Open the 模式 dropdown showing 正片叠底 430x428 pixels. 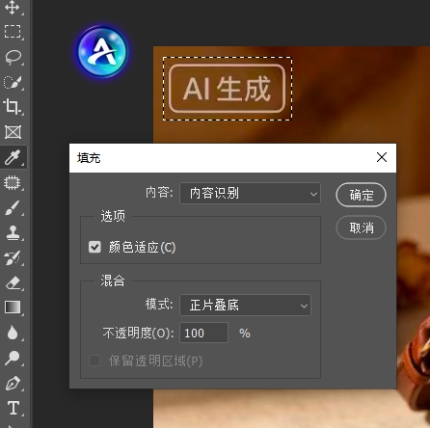point(245,305)
